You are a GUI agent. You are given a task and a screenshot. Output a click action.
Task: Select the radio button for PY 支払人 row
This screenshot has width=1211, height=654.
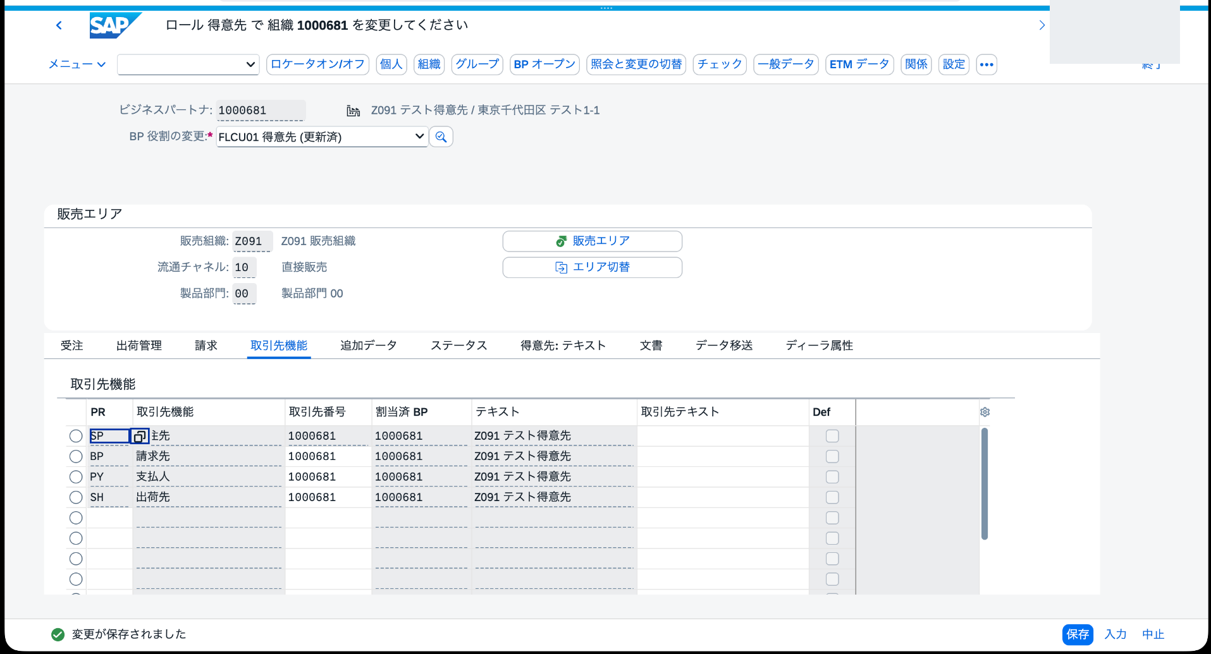pyautogui.click(x=76, y=477)
